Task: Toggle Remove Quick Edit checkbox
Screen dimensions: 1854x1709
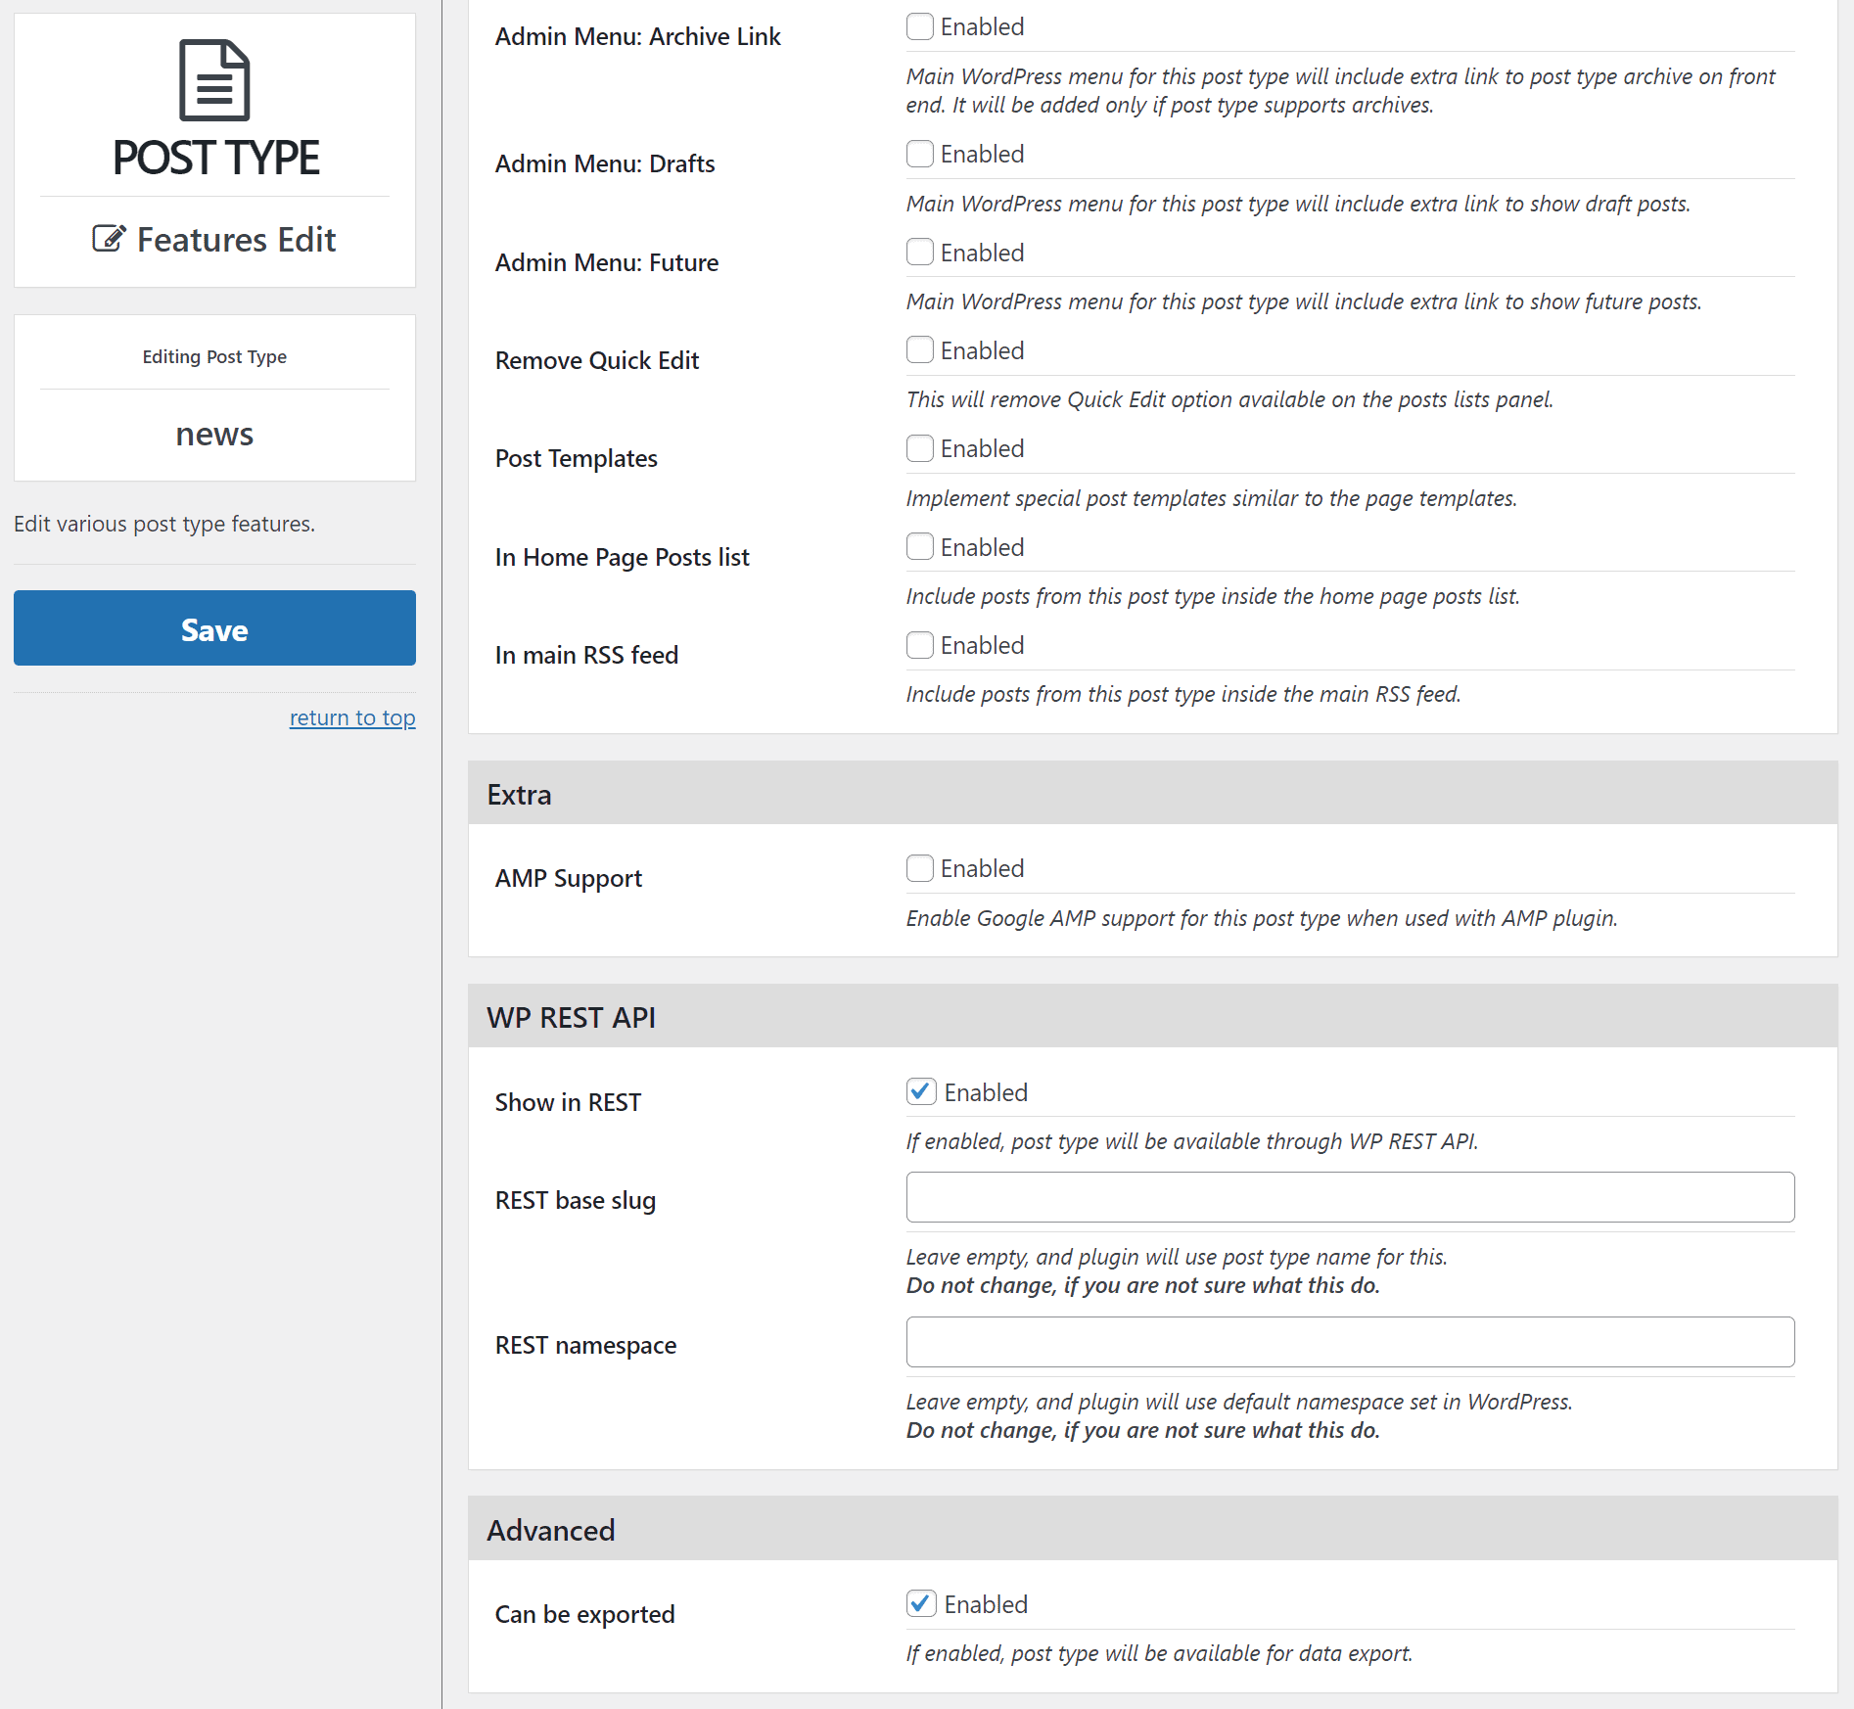Action: point(919,349)
